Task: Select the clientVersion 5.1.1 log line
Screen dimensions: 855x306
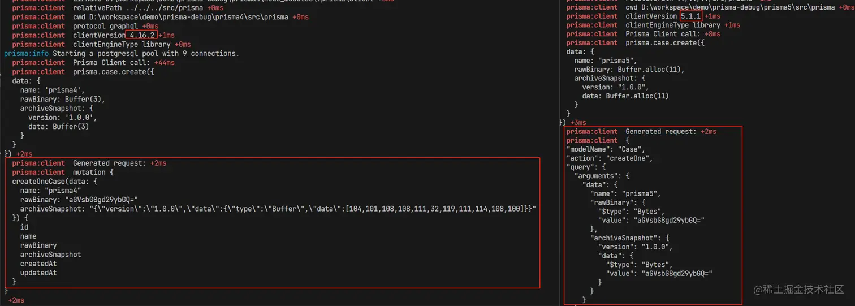Action: [x=644, y=16]
